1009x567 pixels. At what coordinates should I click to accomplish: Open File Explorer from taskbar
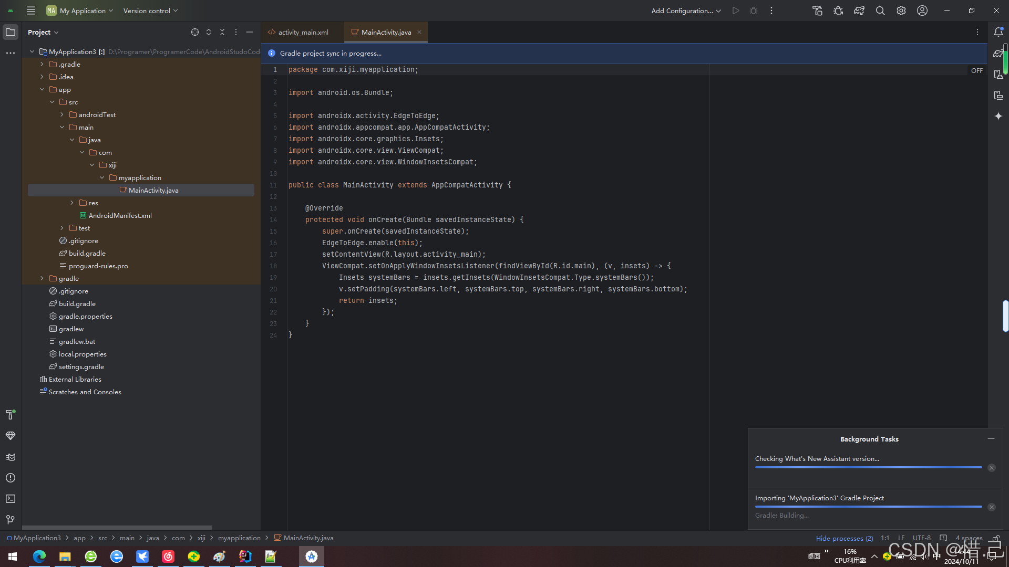(65, 556)
